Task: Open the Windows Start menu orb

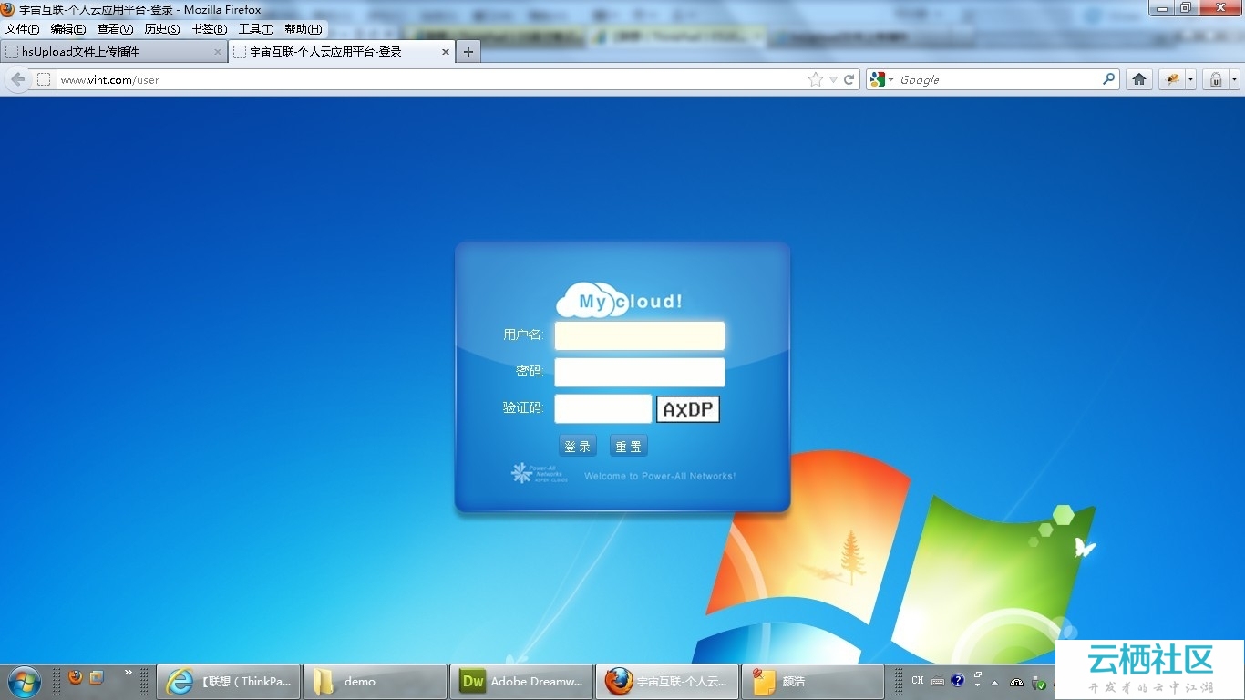Action: pyautogui.click(x=24, y=681)
